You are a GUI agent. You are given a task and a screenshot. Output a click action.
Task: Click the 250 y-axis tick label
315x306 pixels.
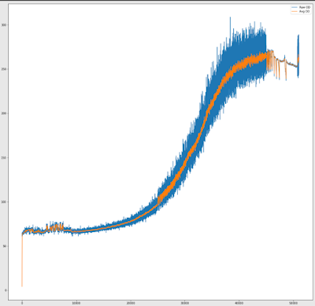(x=4, y=69)
